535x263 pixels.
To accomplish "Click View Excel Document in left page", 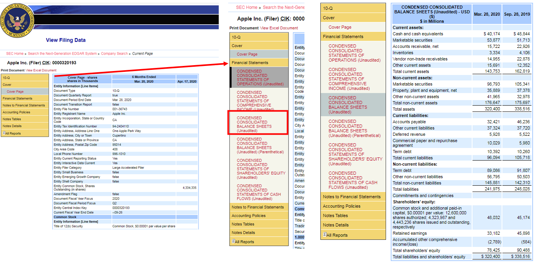I will coord(41,70).
